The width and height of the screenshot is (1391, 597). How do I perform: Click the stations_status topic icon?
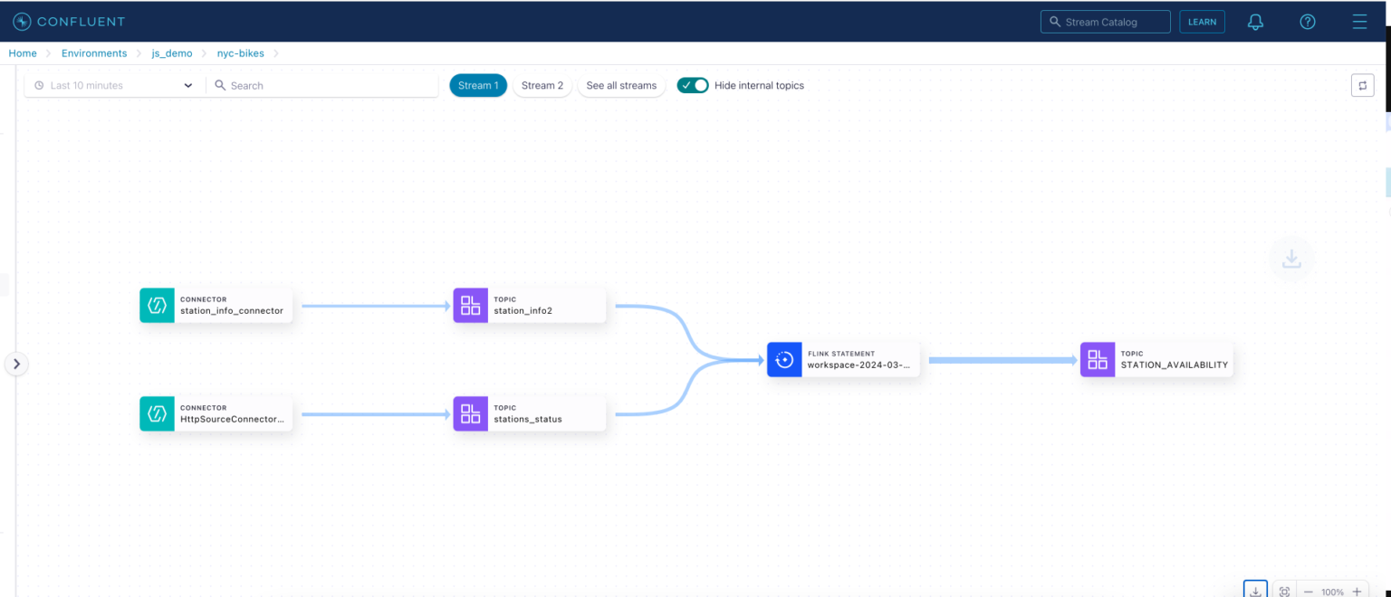coord(471,414)
